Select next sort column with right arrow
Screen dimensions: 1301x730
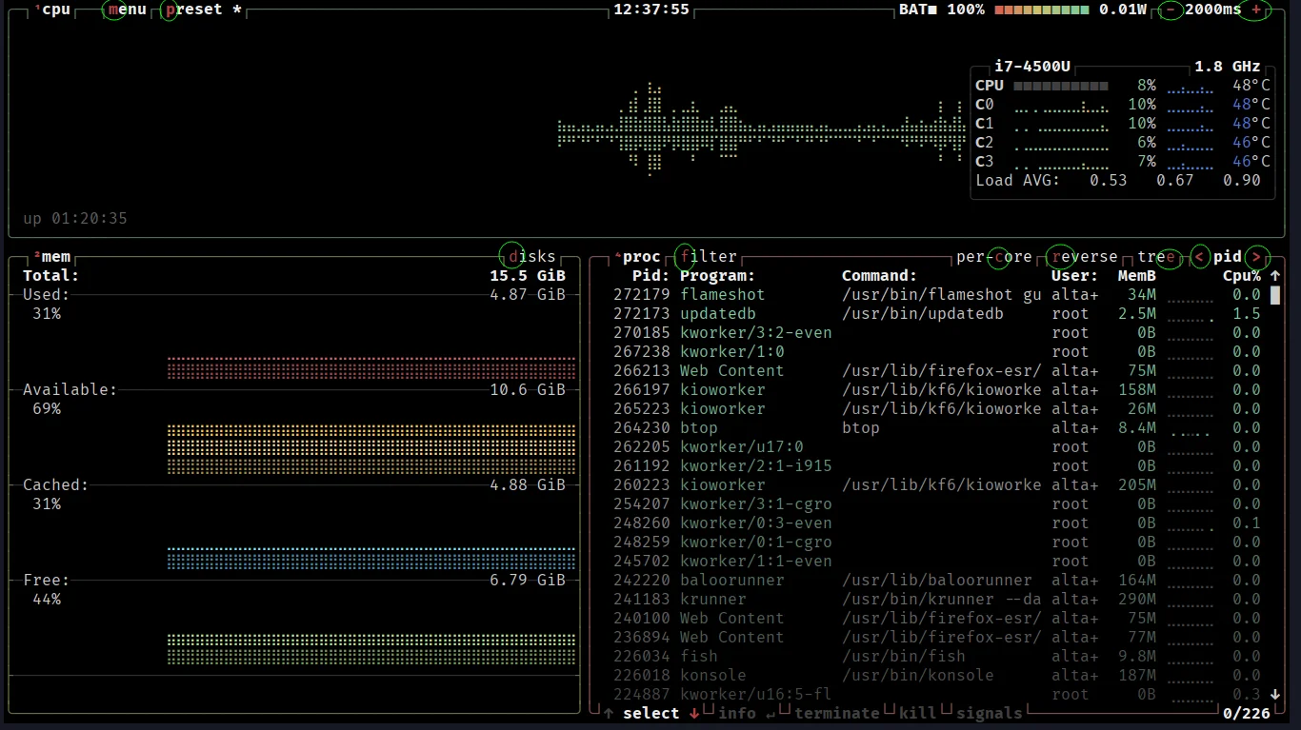click(1257, 257)
